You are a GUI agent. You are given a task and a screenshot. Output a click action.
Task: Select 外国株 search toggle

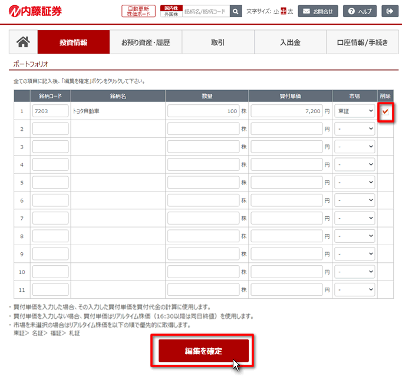coord(171,14)
